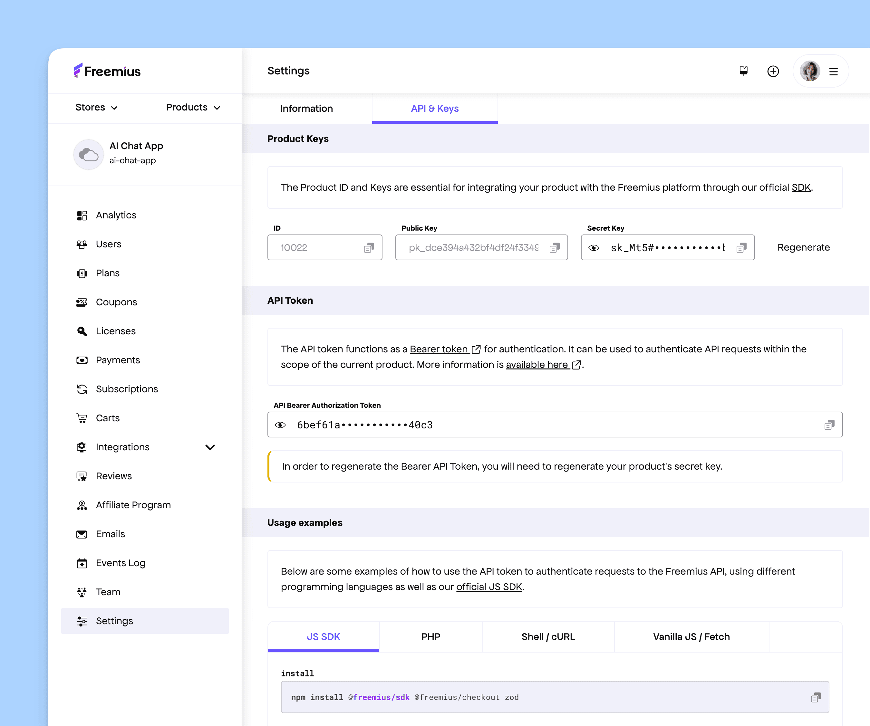The width and height of the screenshot is (870, 726).
Task: Click the regenerate Bearer token warning note
Action: (555, 467)
